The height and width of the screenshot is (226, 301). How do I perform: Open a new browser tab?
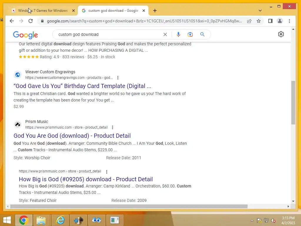[155, 11]
